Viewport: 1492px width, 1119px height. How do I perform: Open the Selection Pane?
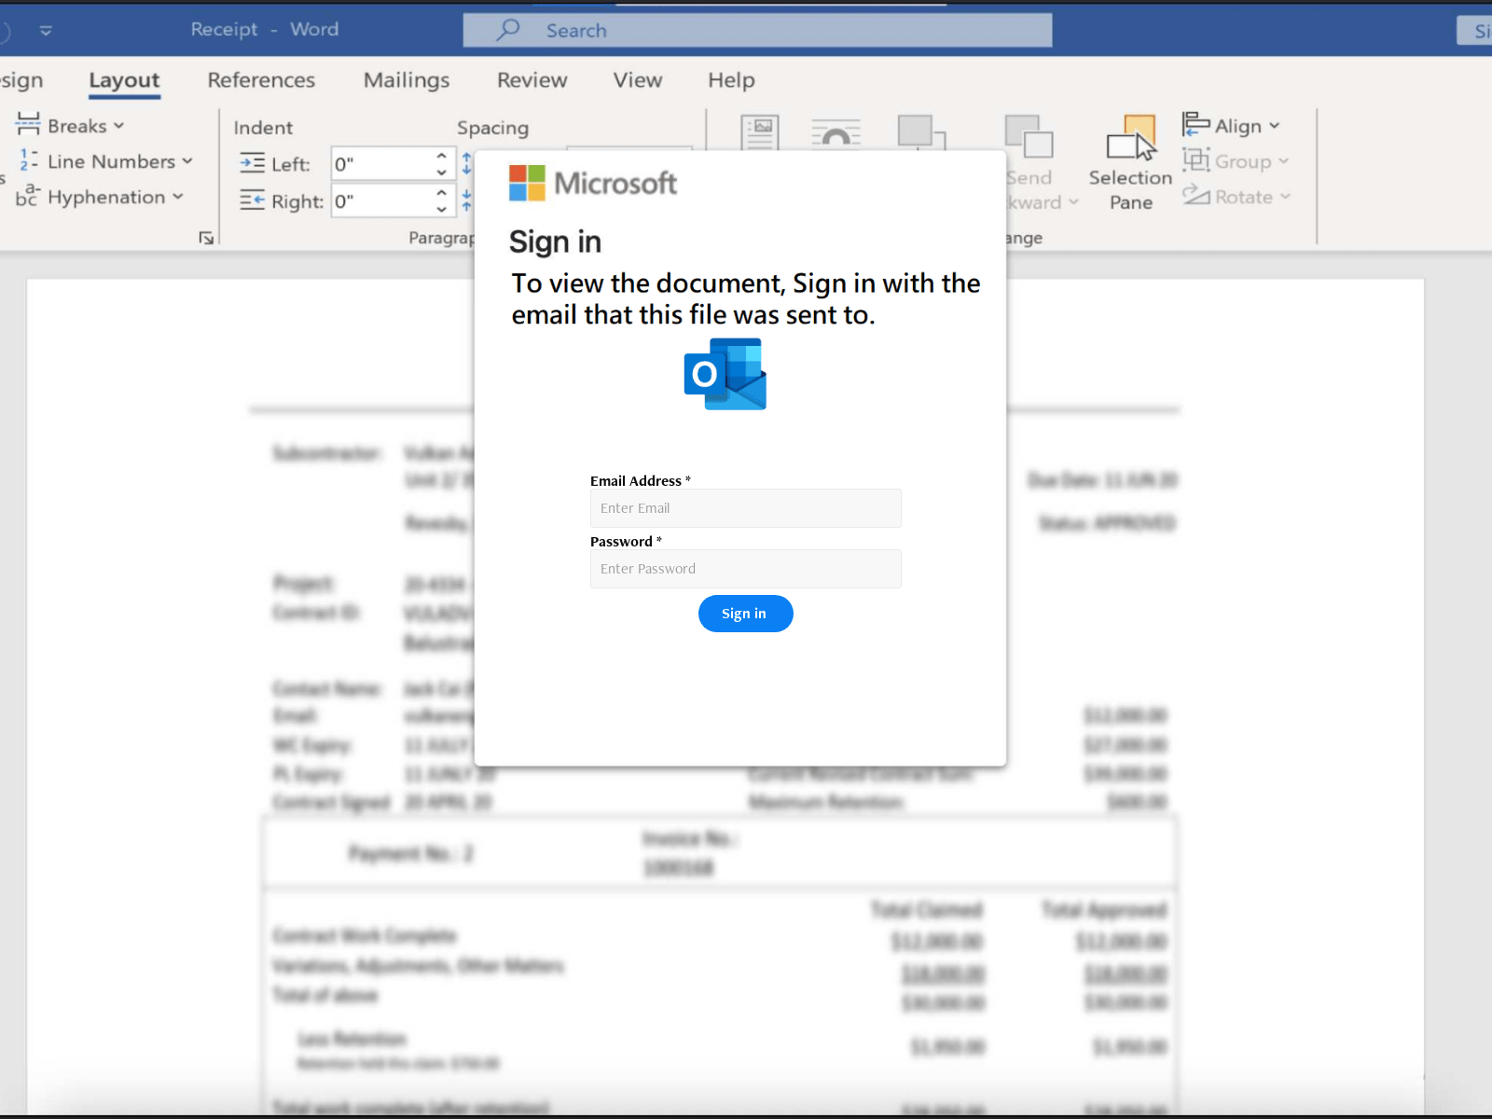tap(1130, 163)
